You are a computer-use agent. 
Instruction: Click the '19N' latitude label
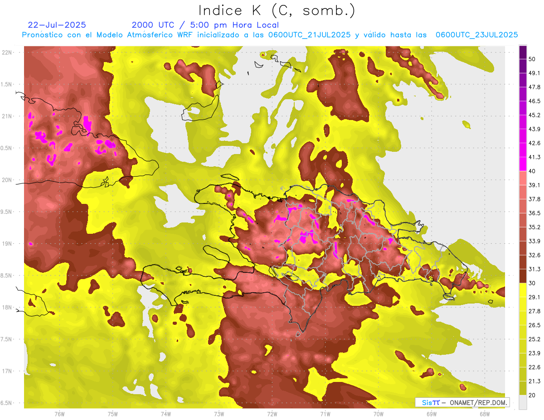pyautogui.click(x=8, y=244)
